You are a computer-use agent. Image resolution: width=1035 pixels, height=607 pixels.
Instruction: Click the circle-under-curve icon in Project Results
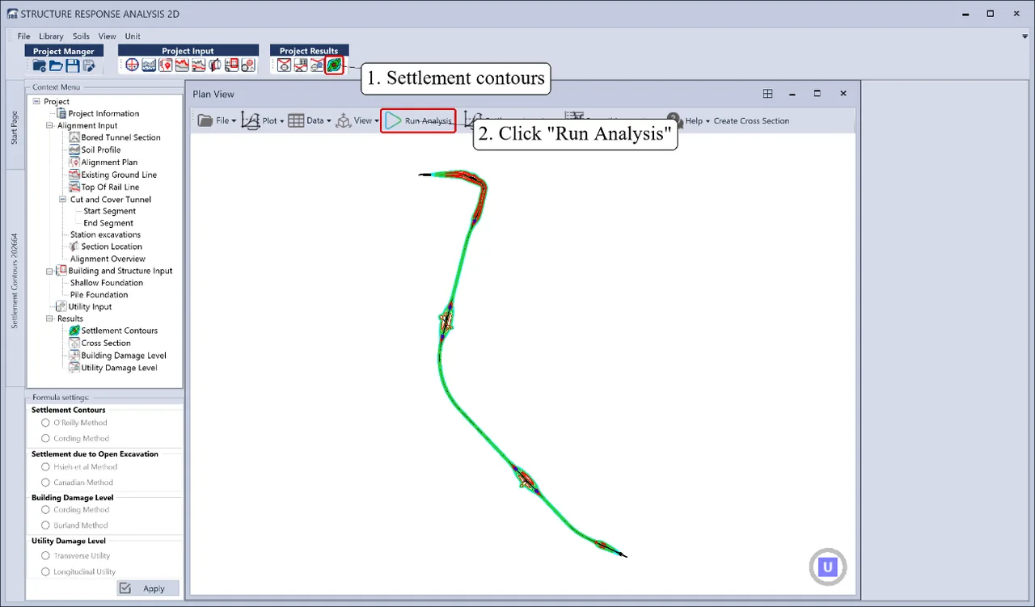[284, 65]
